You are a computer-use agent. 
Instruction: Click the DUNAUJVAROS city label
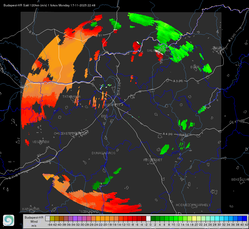pos(104,153)
